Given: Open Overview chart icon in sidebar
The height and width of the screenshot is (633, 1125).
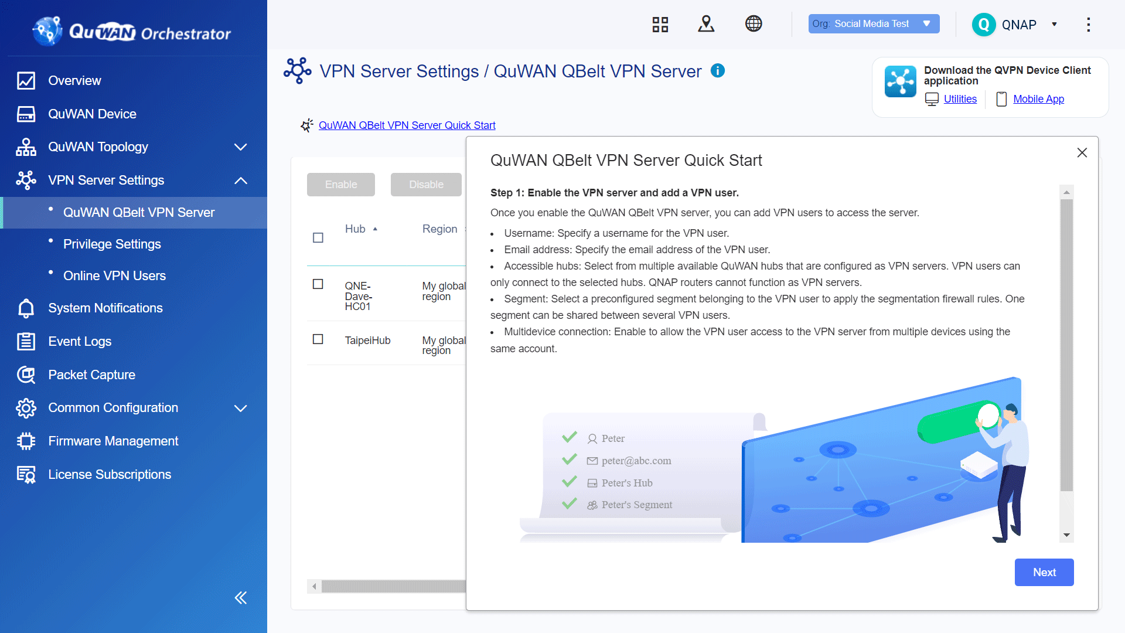Looking at the screenshot, I should (26, 80).
